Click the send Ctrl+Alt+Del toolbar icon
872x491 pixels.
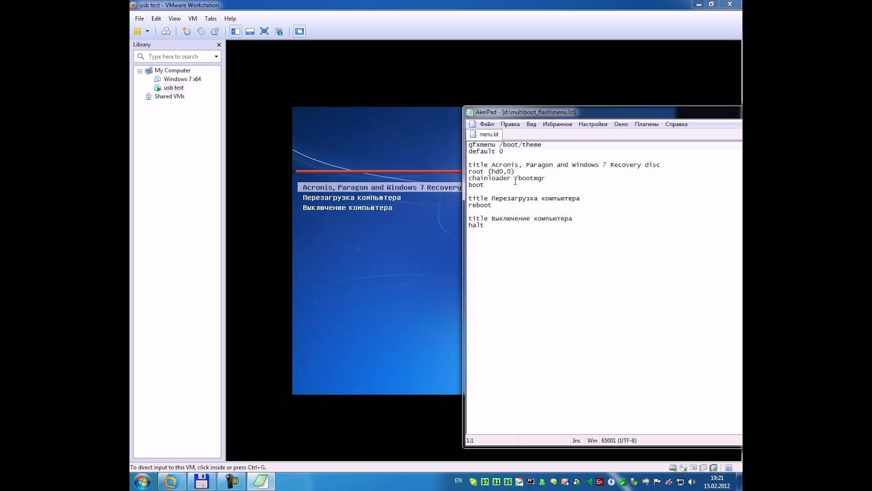[166, 31]
